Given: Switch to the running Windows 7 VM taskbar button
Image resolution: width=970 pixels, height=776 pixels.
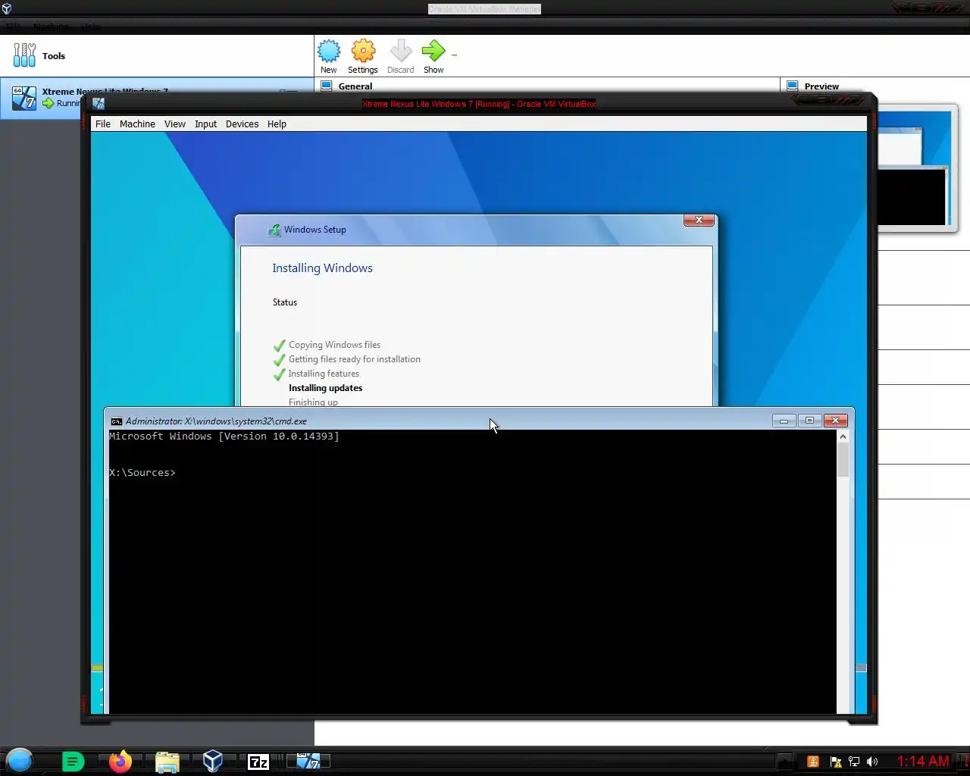Looking at the screenshot, I should (x=308, y=762).
